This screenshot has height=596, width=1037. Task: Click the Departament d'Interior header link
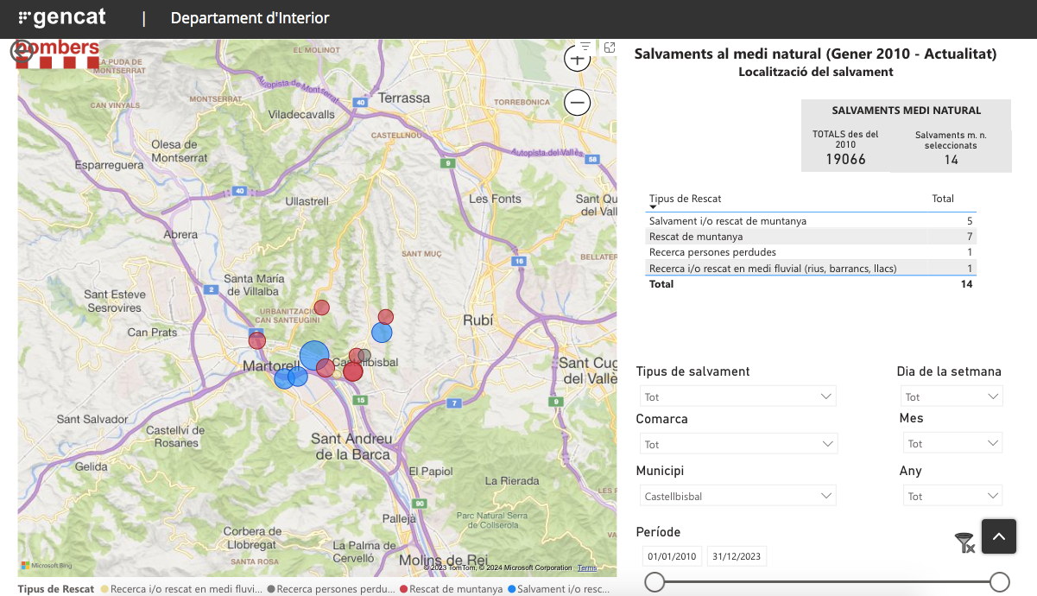coord(250,18)
